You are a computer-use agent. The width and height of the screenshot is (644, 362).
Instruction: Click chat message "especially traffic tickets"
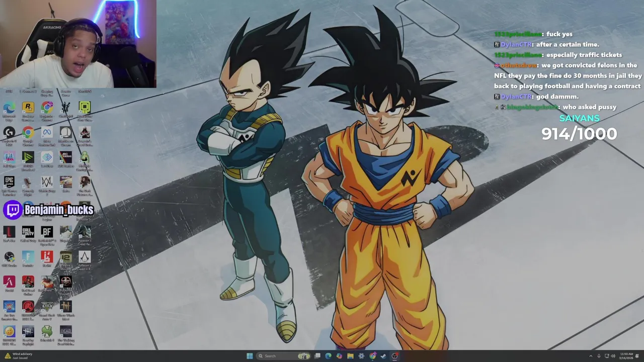tap(584, 55)
